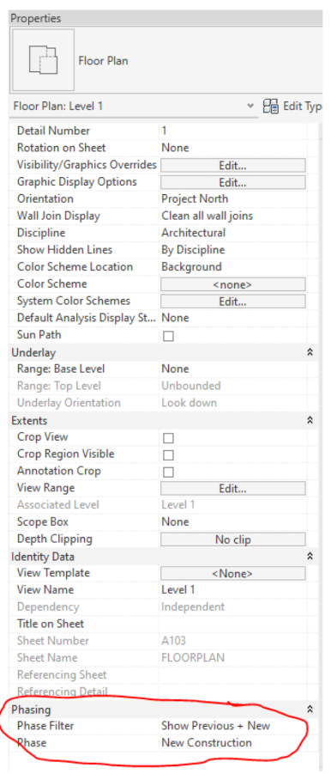The image size is (331, 774).
Task: Click the Edit Type icon
Action: click(271, 107)
